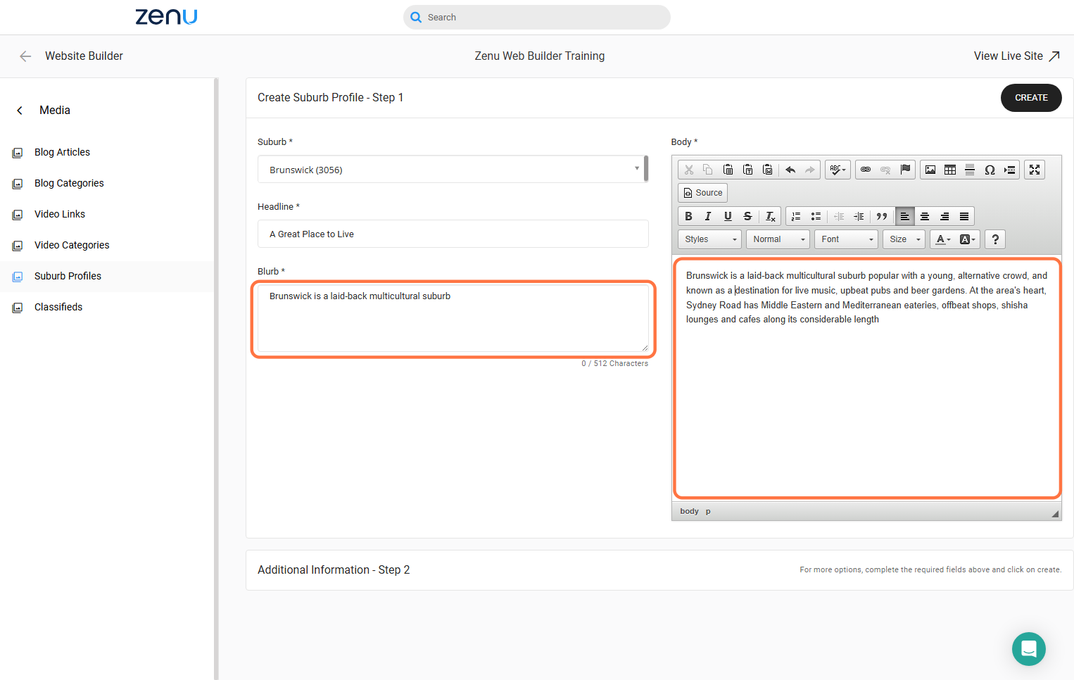Insert an image into the body
Image resolution: width=1074 pixels, height=680 pixels.
[x=930, y=170]
